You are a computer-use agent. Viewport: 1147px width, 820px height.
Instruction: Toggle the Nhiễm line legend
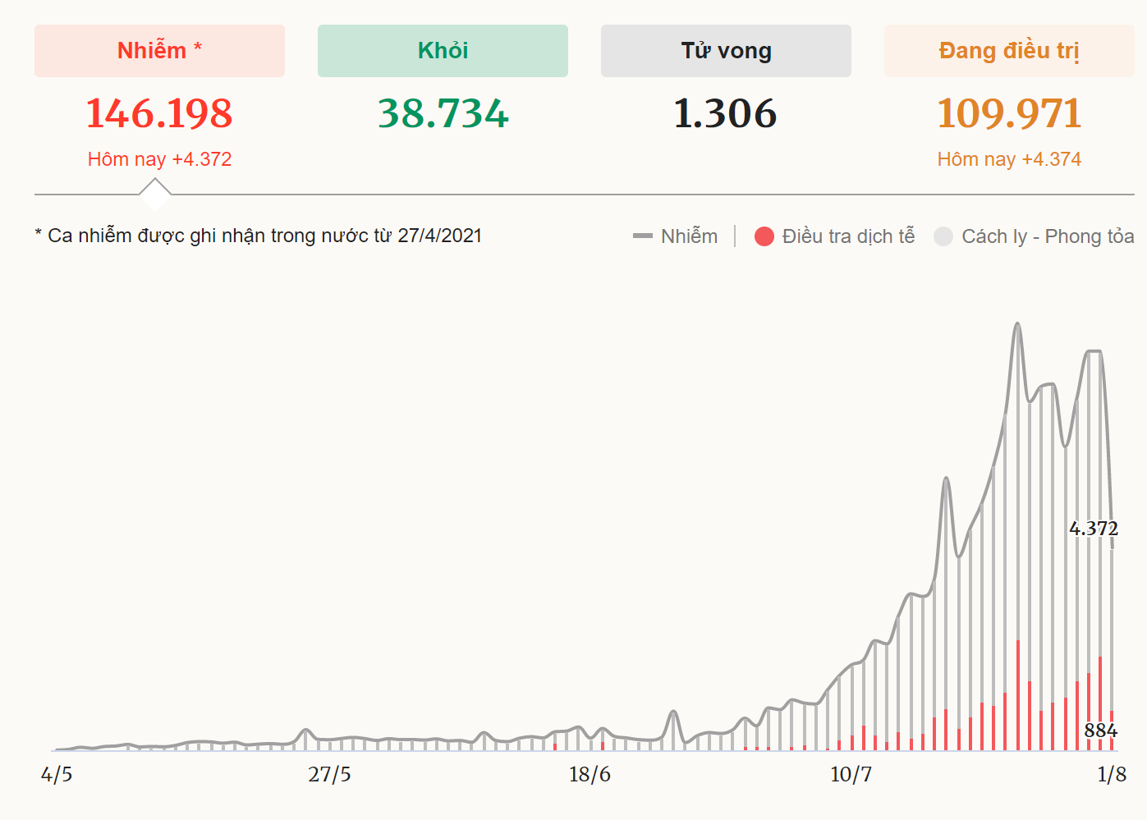675,236
